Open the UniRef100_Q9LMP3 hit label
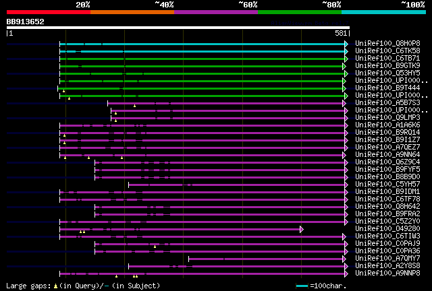Screen dimensions: 432x291 (x=387, y=117)
